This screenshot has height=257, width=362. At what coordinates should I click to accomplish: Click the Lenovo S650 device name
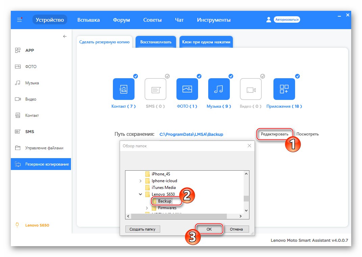coord(37,225)
